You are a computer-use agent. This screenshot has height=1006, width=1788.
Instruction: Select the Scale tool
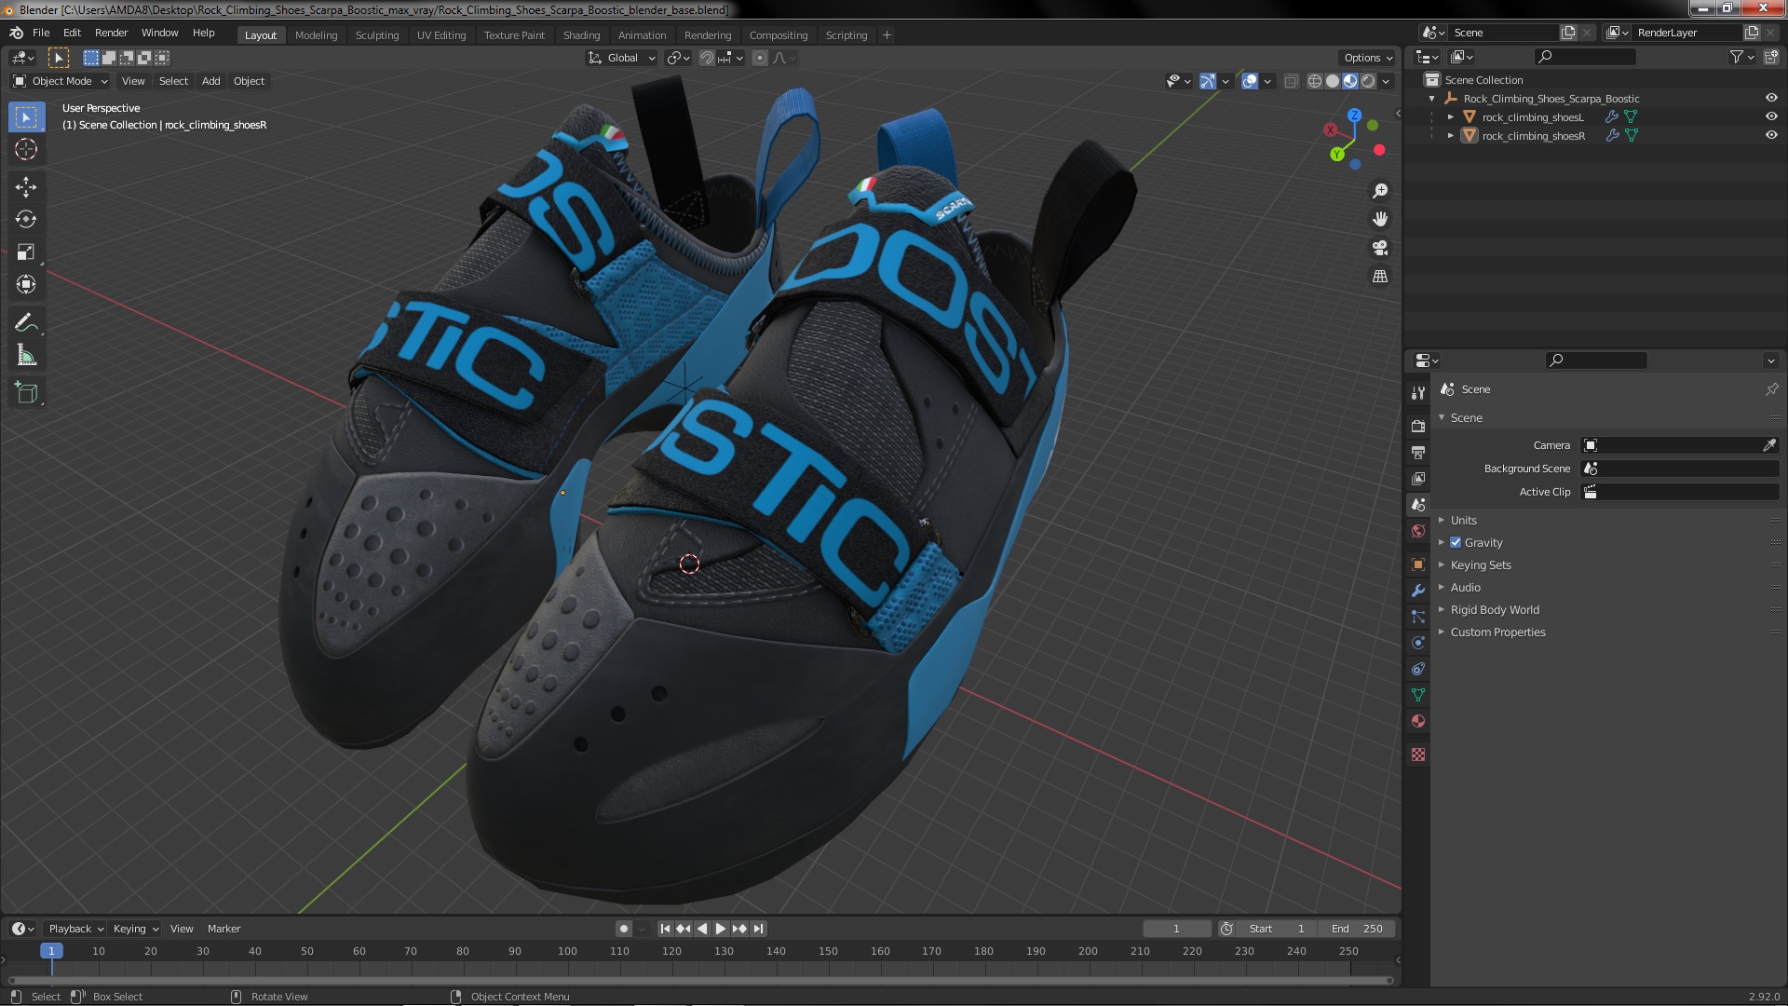(26, 252)
